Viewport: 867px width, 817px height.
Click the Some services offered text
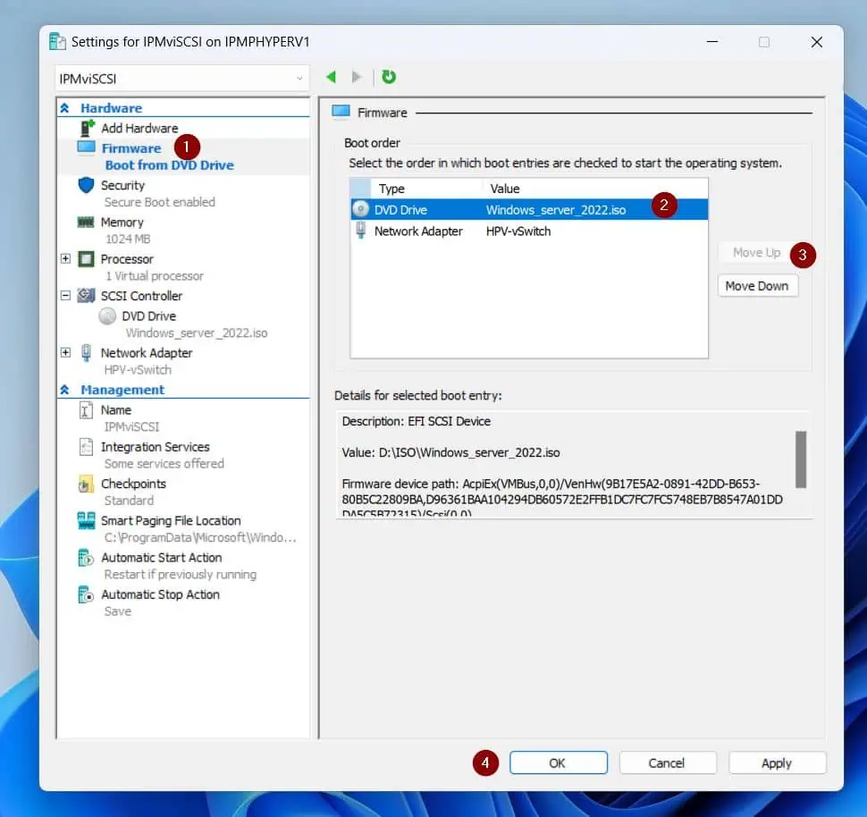coord(164,464)
